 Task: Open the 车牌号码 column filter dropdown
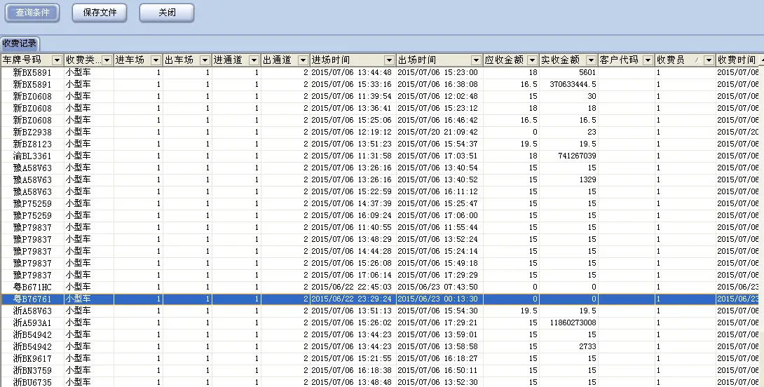point(56,60)
